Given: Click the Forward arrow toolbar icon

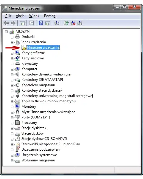Looking at the screenshot, I should pyautogui.click(x=13, y=23).
